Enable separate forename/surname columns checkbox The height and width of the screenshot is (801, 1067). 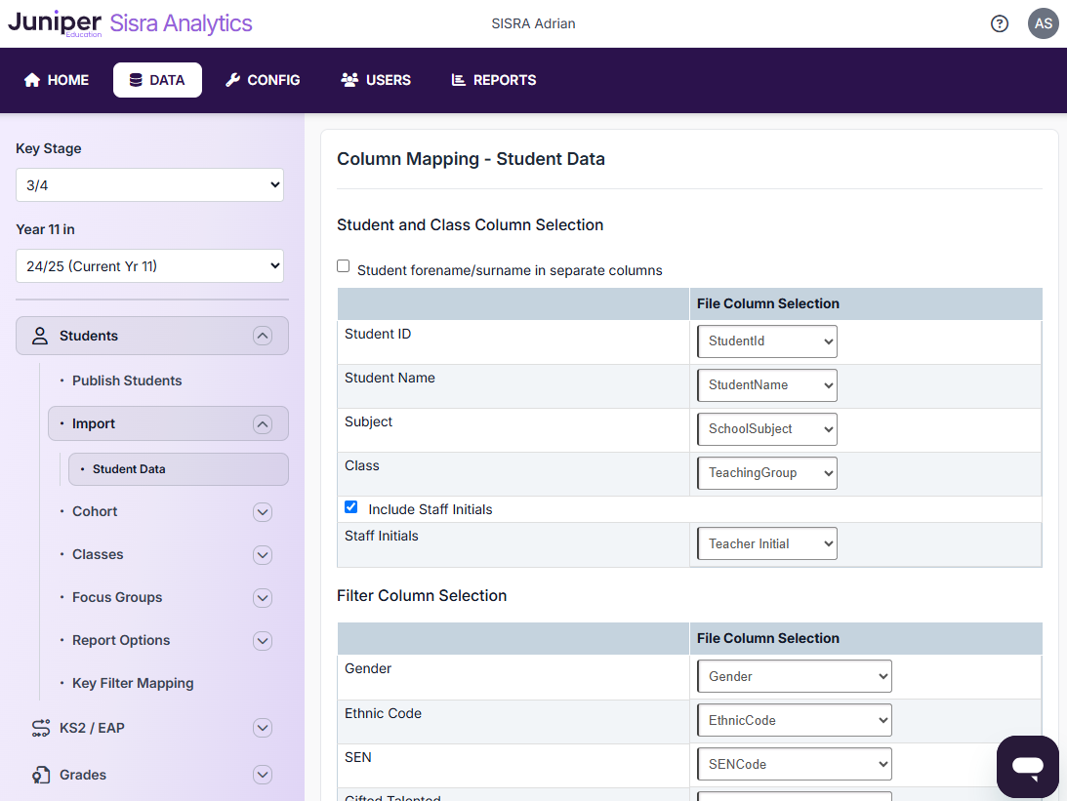coord(343,265)
